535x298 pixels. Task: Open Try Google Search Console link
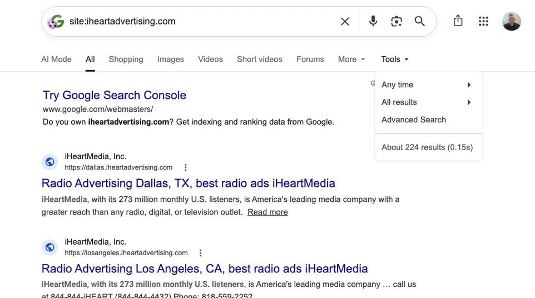(115, 95)
